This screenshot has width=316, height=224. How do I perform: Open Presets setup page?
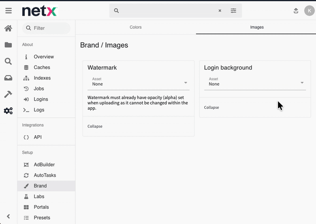tap(46, 218)
